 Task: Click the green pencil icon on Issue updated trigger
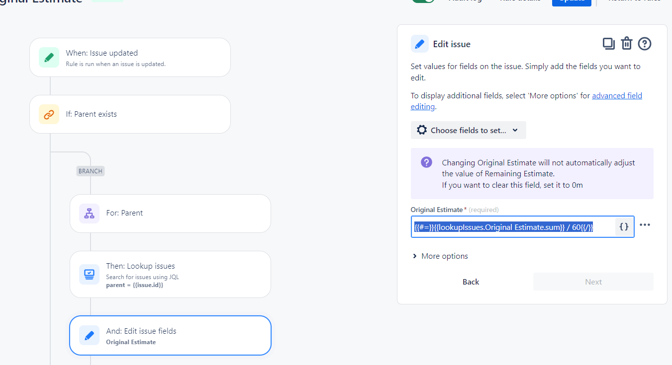click(x=49, y=58)
